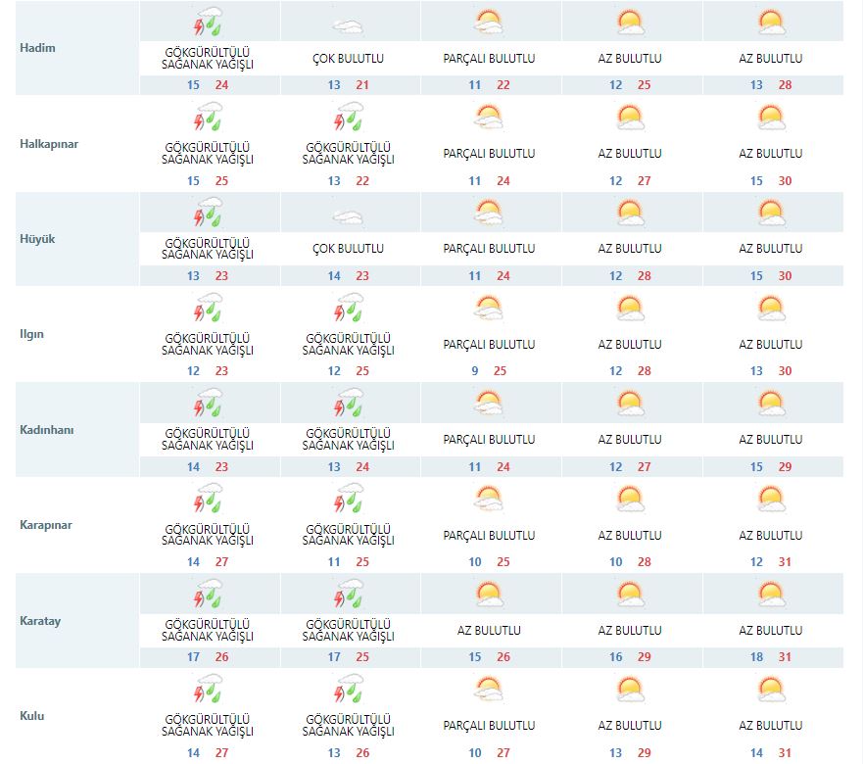
Task: Click Ilgın's partly cloudy weather icon
Action: (489, 310)
